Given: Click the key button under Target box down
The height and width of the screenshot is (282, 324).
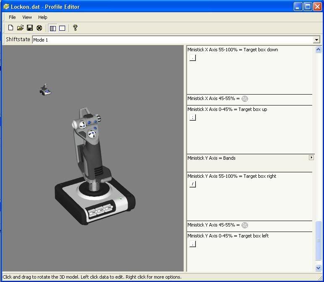Looking at the screenshot, I should [x=192, y=58].
